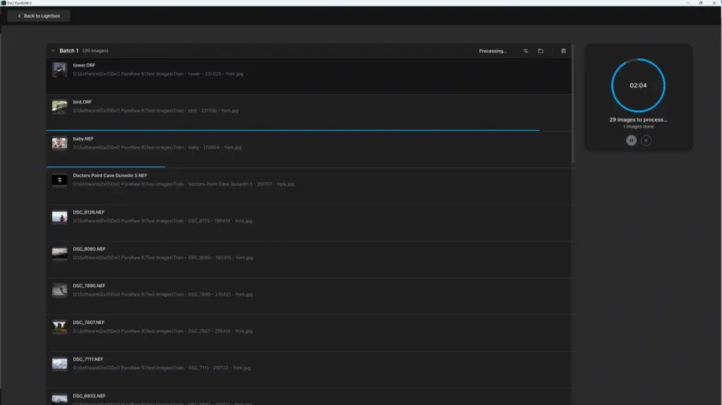
Task: Click the tower.ORF thumbnail
Action: (x=59, y=69)
